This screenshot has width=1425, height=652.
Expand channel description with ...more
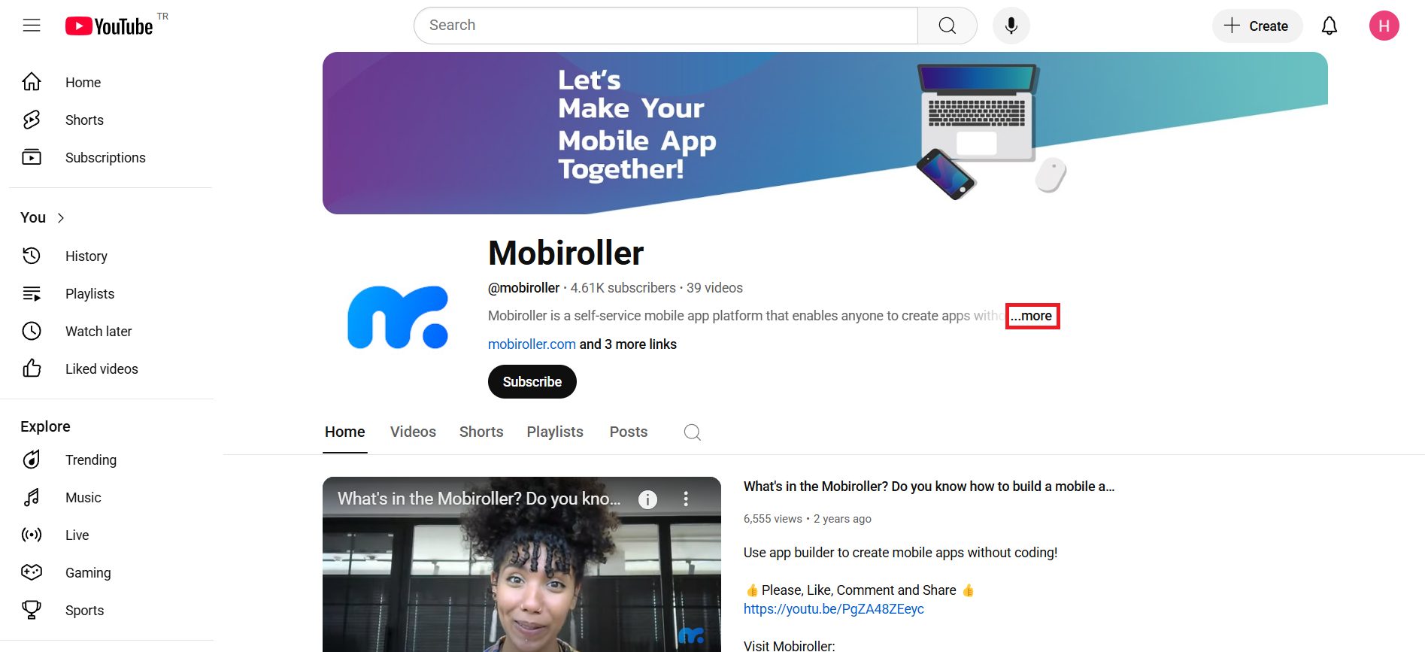coord(1032,316)
